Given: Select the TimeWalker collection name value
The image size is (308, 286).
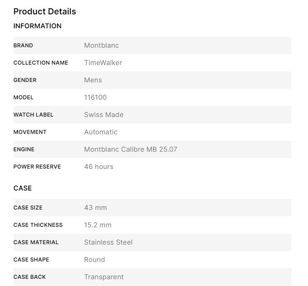Looking at the screenshot, I should [x=103, y=63].
